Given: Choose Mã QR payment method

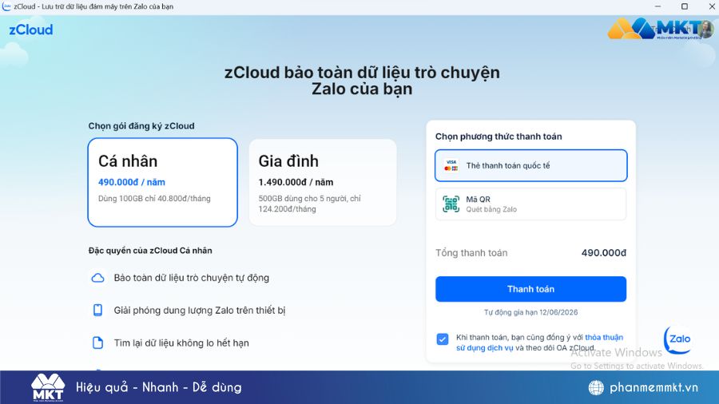Looking at the screenshot, I should (x=531, y=204).
